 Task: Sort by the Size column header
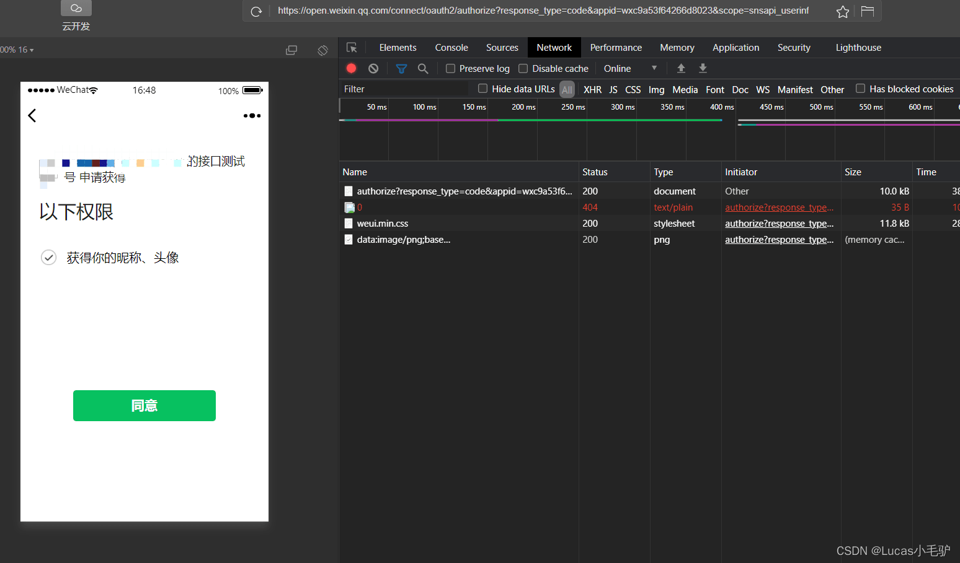(876, 172)
